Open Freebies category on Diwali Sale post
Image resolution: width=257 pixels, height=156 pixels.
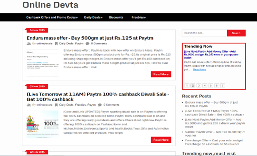point(80,105)
